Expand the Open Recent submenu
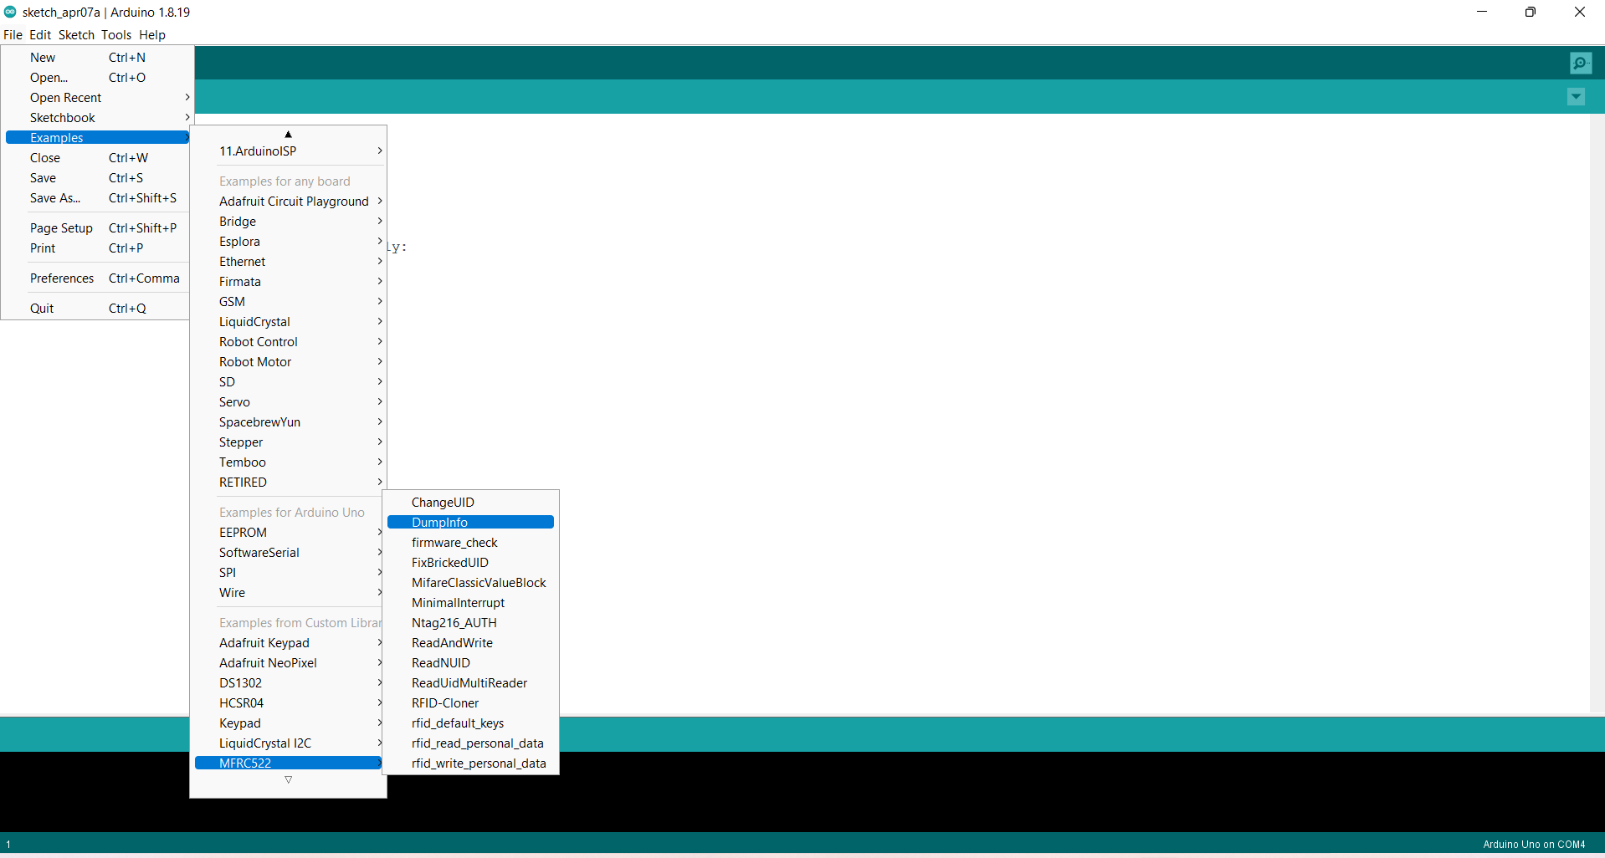 point(65,97)
